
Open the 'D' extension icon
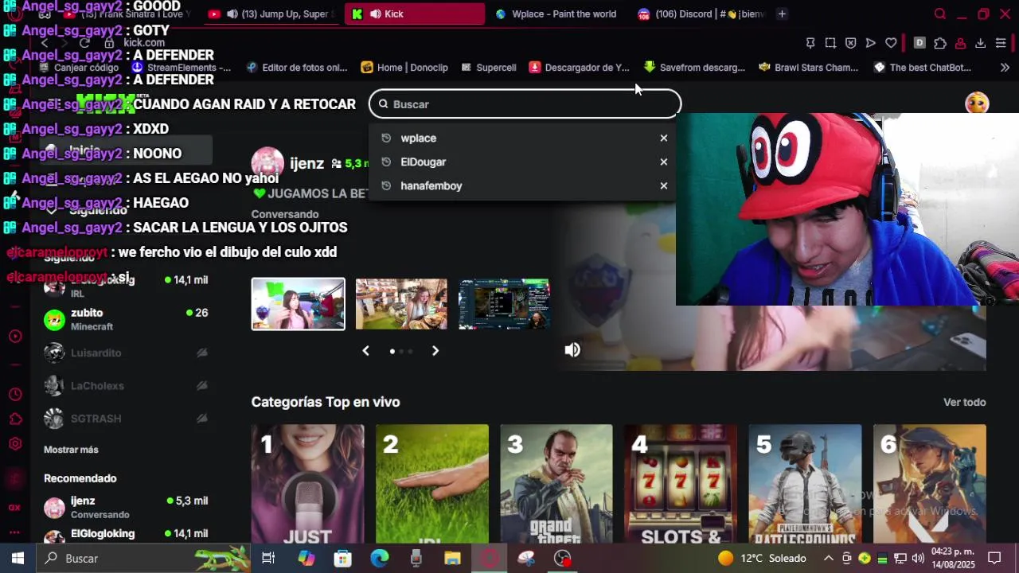[x=919, y=43]
